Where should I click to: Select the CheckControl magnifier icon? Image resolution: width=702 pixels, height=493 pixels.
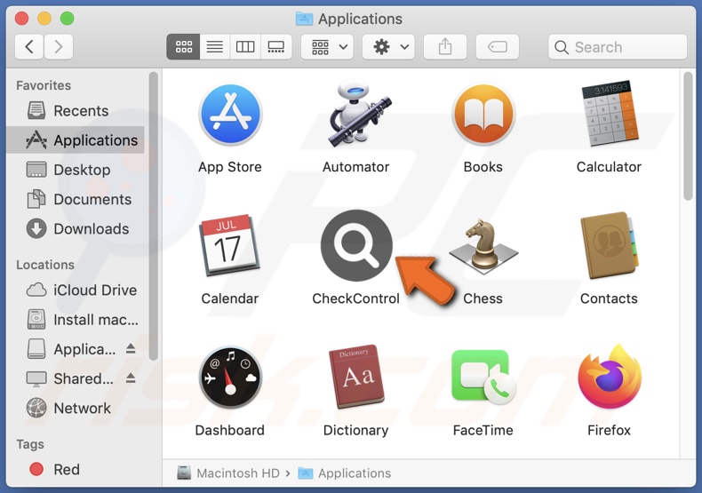click(356, 245)
